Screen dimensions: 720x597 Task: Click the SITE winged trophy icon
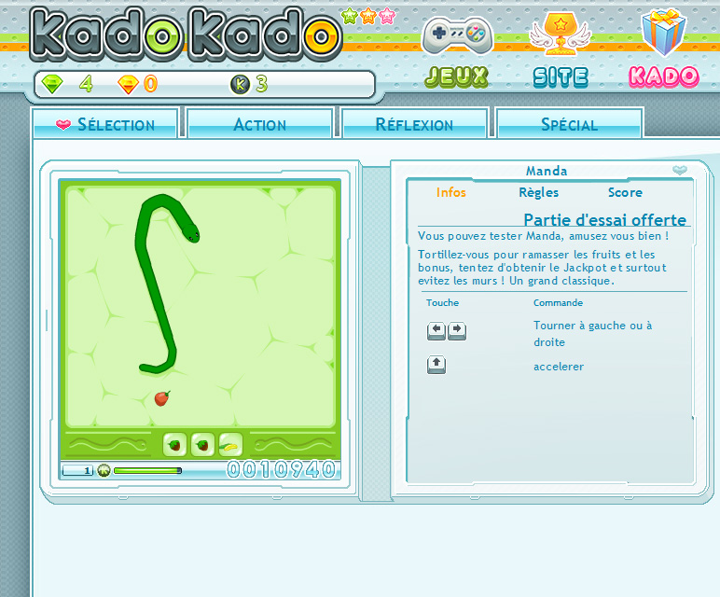point(561,49)
